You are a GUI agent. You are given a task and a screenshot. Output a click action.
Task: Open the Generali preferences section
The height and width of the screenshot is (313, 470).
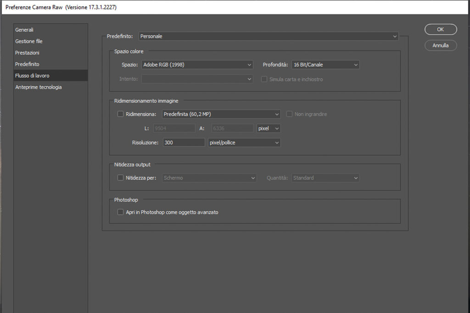click(x=24, y=30)
